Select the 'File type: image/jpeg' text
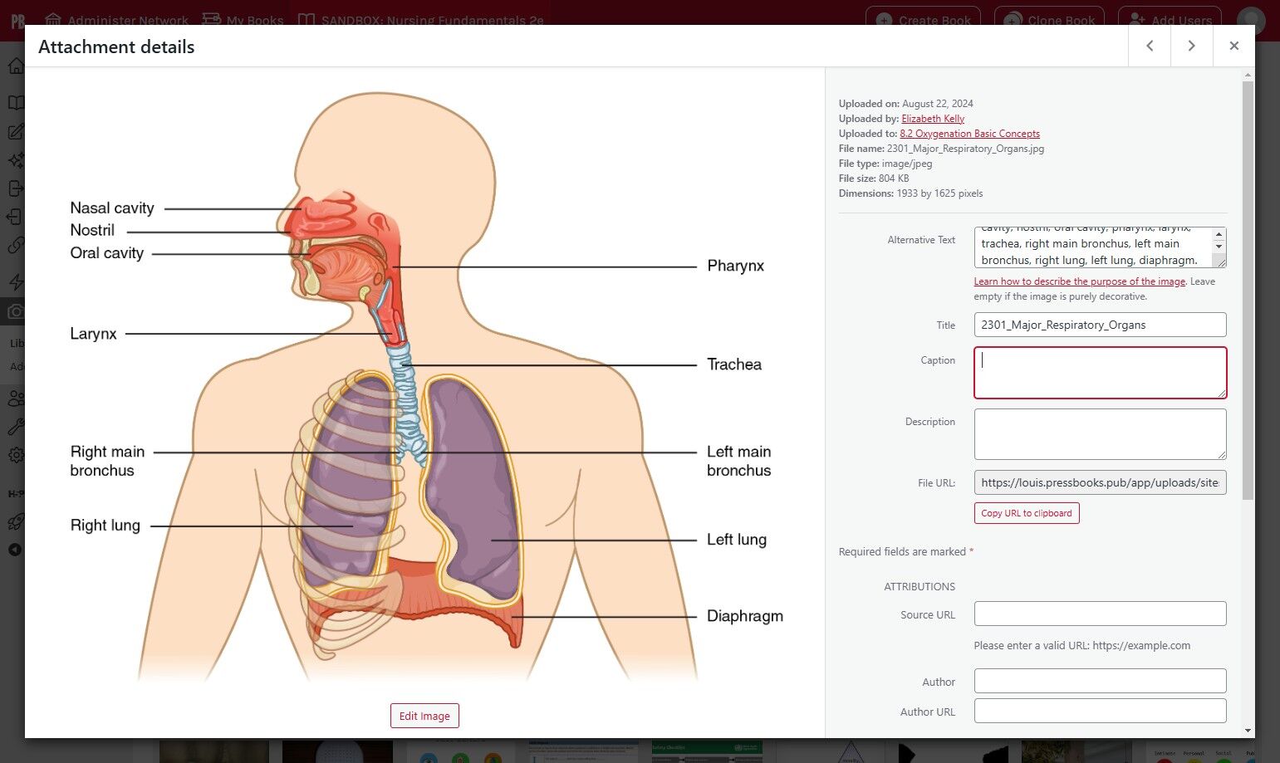The height and width of the screenshot is (763, 1280). point(885,164)
